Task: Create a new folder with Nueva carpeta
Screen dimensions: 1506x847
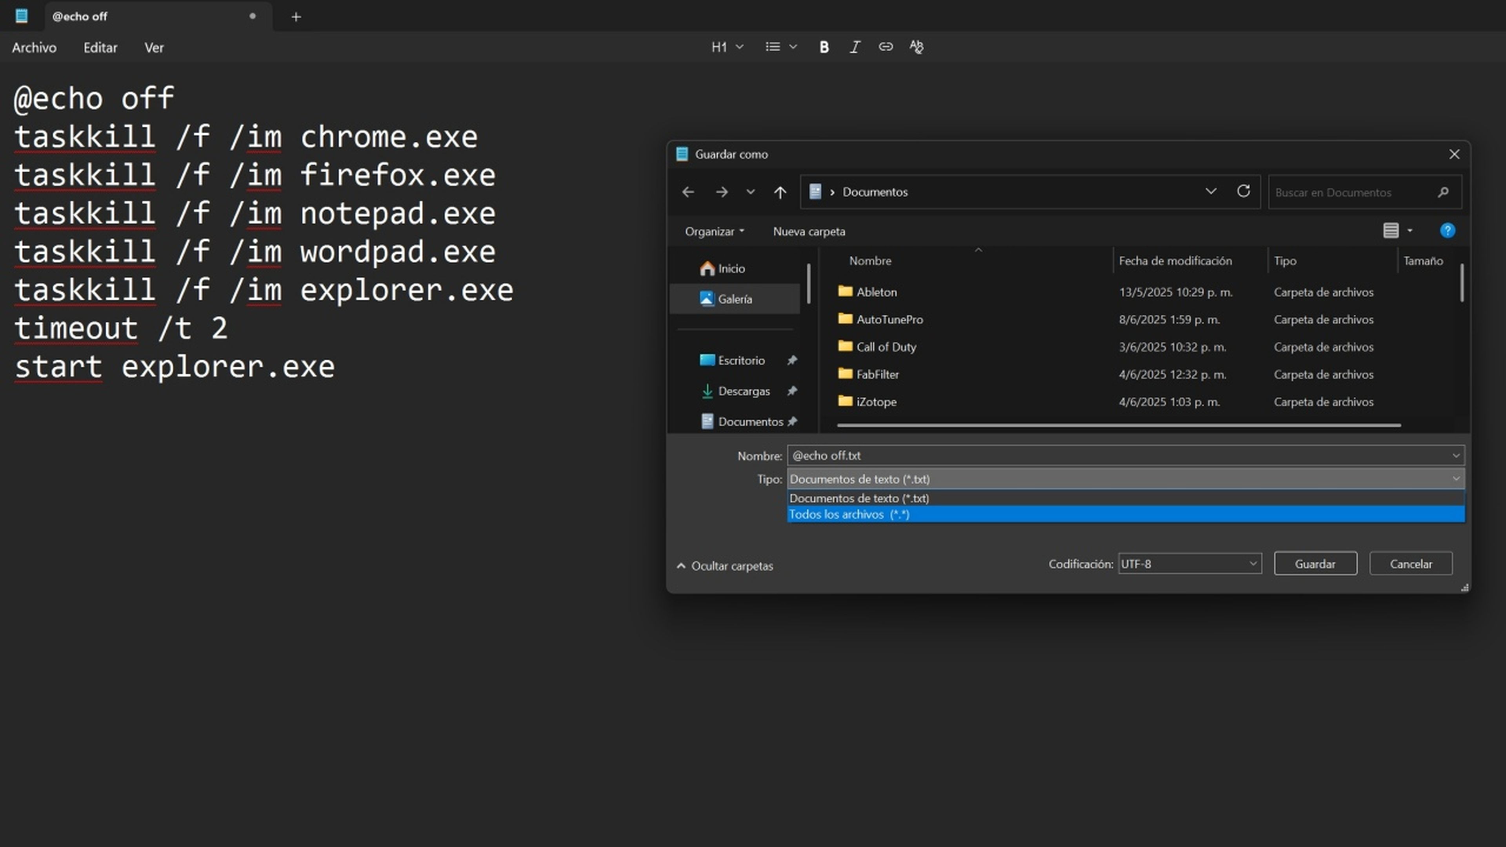Action: 809,231
